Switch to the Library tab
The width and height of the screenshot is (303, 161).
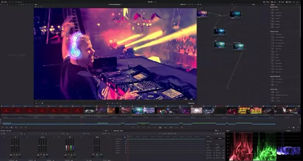tap(273, 4)
